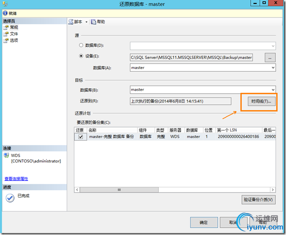Click the 就绪 info icon
The image size is (286, 235).
(x=5, y=13)
